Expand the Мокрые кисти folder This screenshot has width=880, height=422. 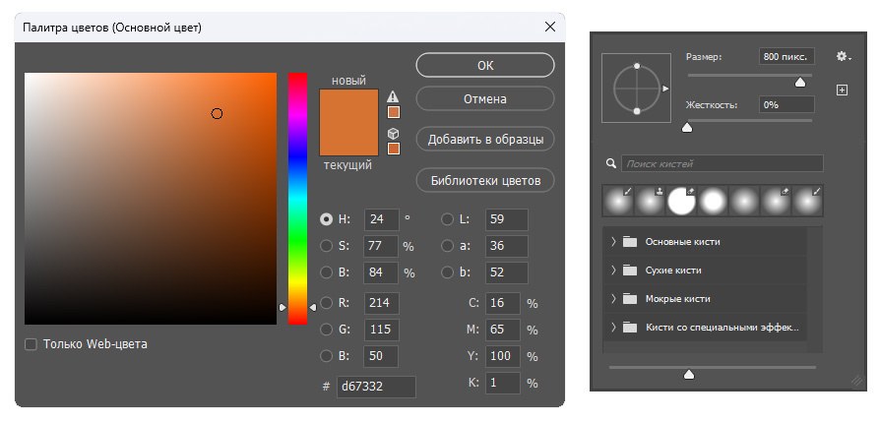pyautogui.click(x=613, y=298)
